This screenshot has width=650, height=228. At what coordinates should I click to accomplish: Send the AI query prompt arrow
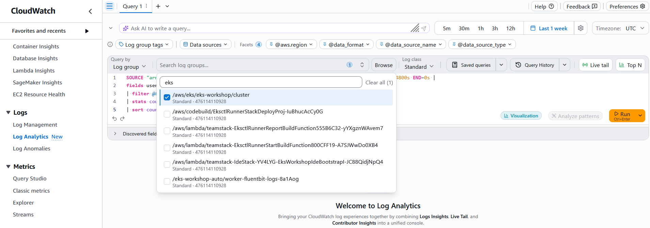pyautogui.click(x=424, y=29)
